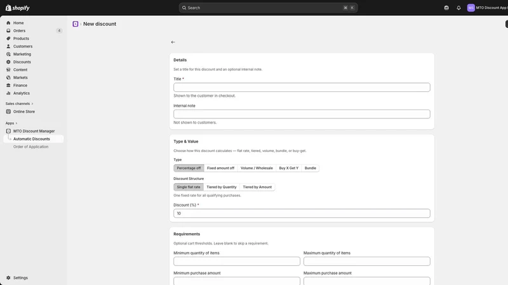Click the Discount (%) field
The width and height of the screenshot is (508, 285).
click(x=302, y=213)
